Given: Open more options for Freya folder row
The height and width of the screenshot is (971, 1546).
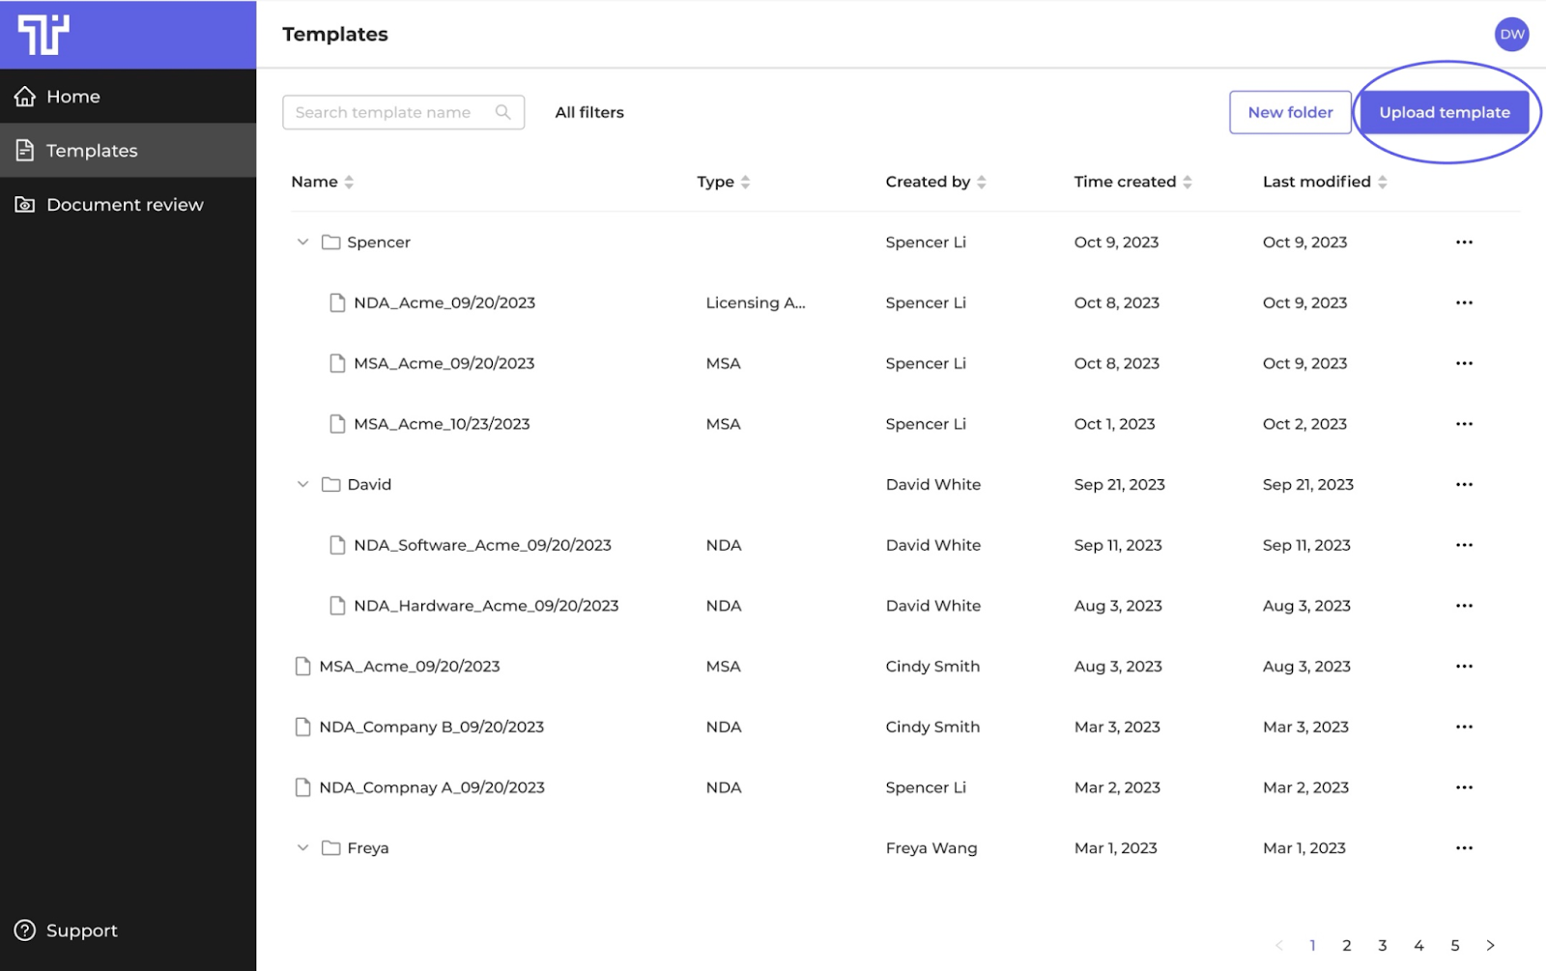Looking at the screenshot, I should click(1464, 848).
